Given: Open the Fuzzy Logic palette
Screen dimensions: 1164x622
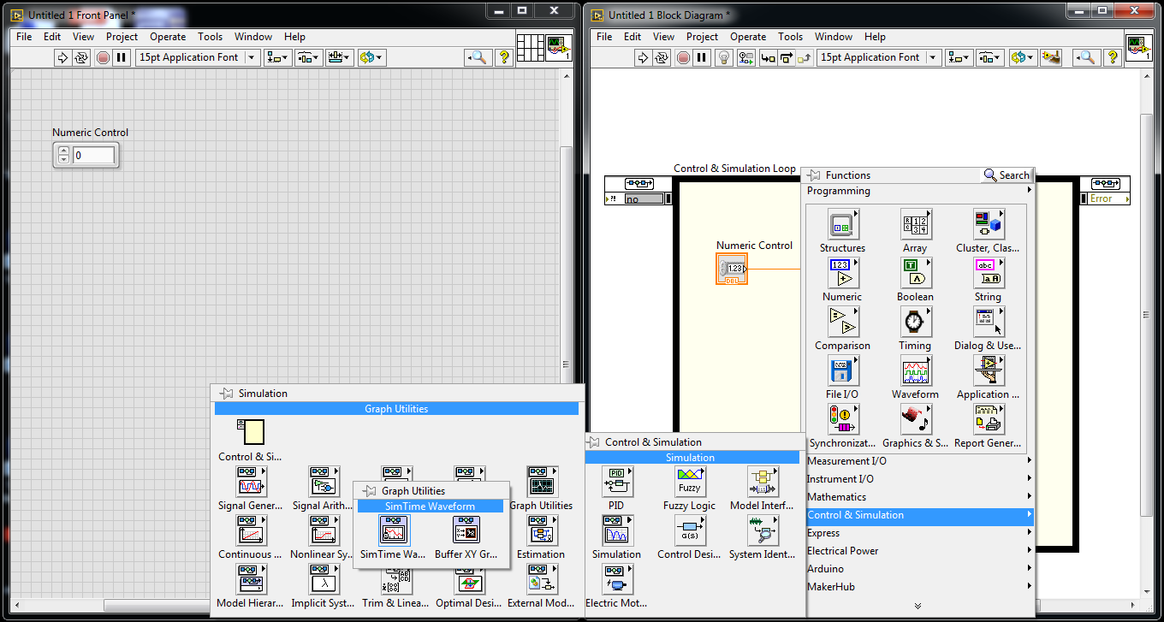Looking at the screenshot, I should (690, 482).
